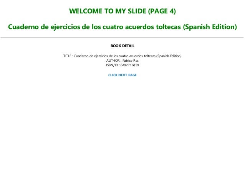
Task: Select the WELCOME TO MY SLIDE (PAGE 4) heading
Action: (x=122, y=11)
